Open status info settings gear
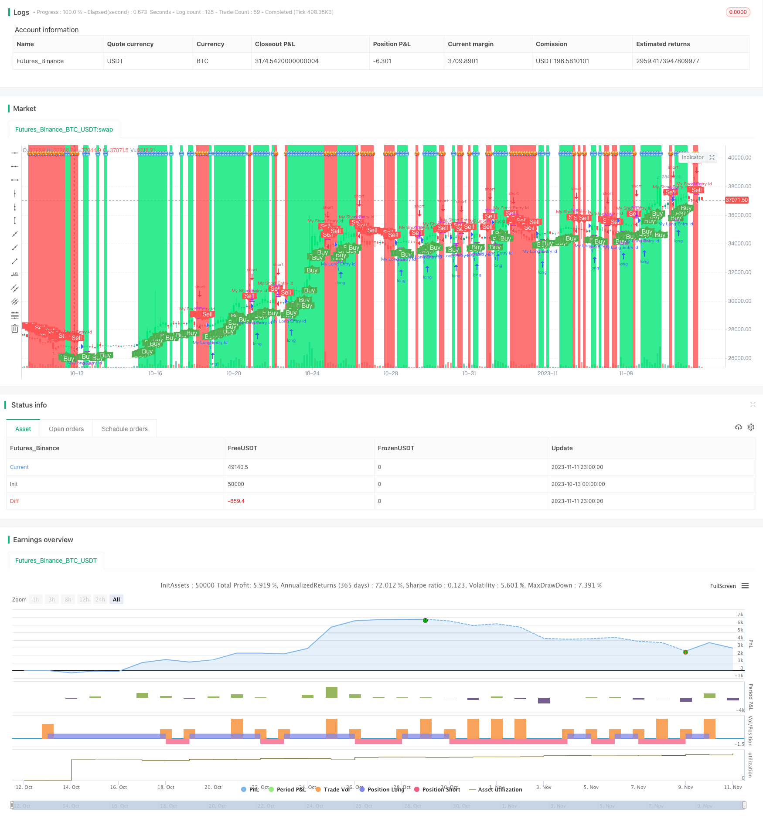The height and width of the screenshot is (822, 763). (751, 427)
